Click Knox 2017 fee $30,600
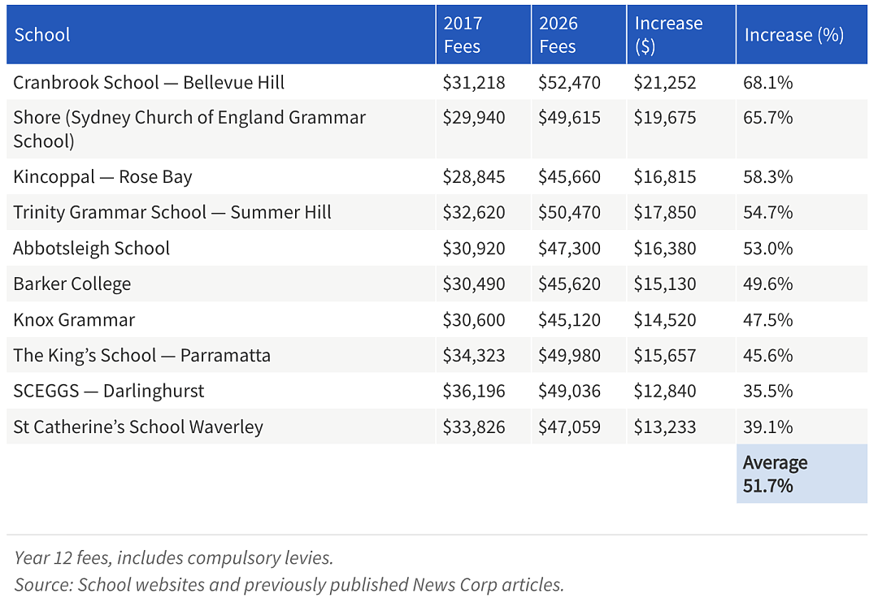The width and height of the screenshot is (878, 602). 474,320
